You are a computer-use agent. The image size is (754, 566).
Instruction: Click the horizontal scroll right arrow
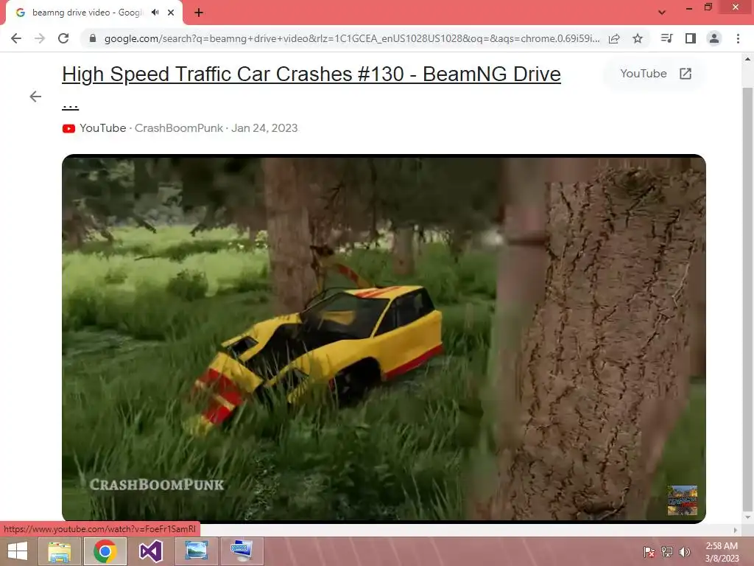click(x=735, y=530)
